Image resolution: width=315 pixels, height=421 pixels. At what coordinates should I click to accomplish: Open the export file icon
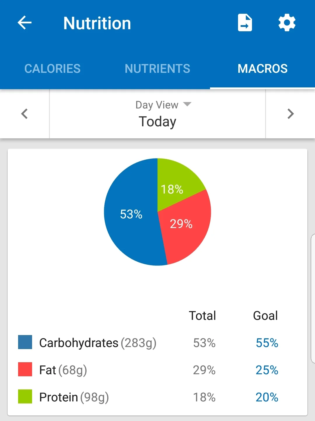pos(245,23)
